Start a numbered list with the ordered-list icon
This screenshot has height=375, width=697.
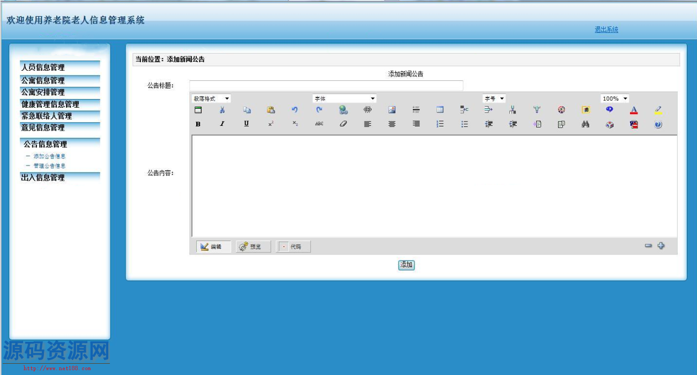pos(440,124)
